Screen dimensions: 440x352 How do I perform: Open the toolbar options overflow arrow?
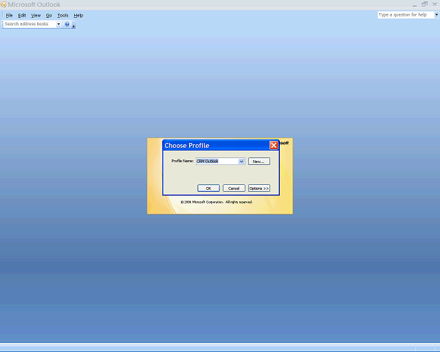pos(74,25)
